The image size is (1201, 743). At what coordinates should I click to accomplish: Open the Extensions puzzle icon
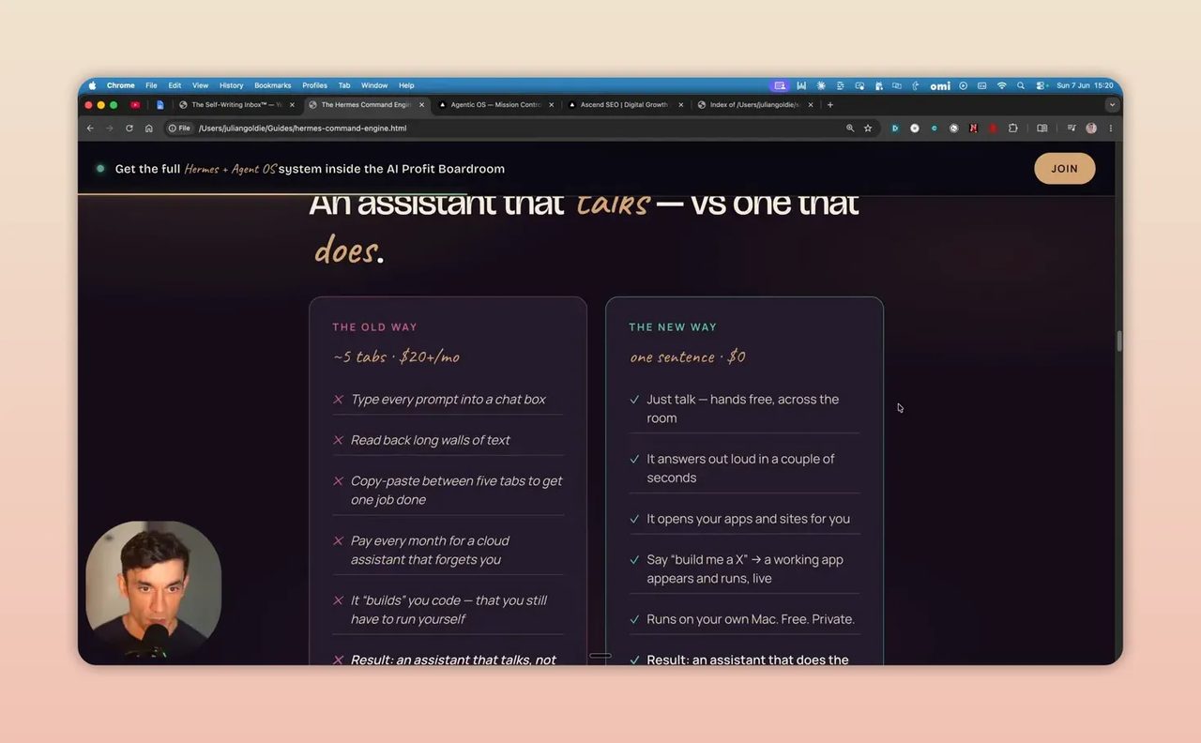tap(1012, 128)
